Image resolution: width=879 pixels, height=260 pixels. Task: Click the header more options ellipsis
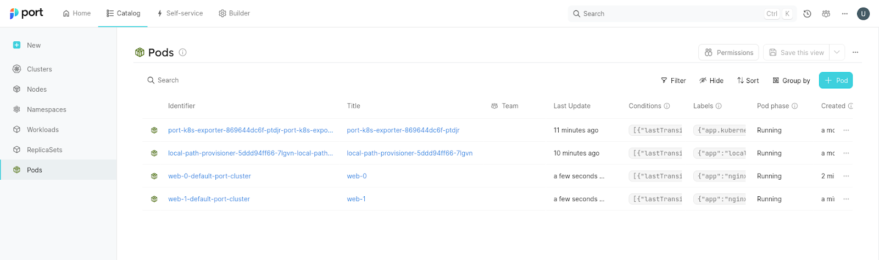tap(844, 14)
